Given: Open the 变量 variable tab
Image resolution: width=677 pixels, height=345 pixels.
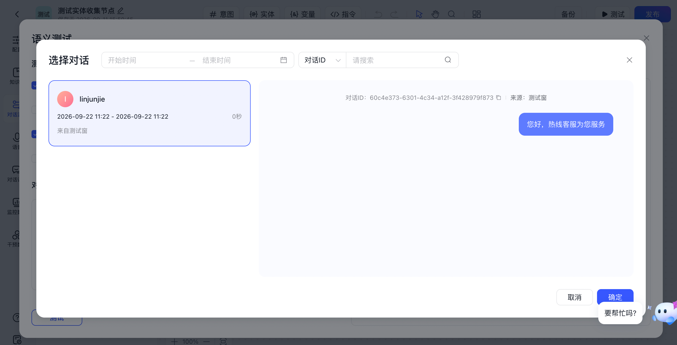Looking at the screenshot, I should 302,14.
